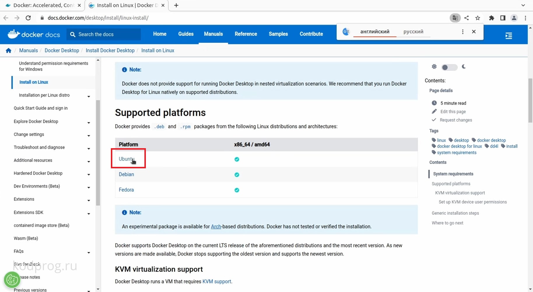This screenshot has height=292, width=533.
Task: Open Samples in top navigation
Action: tap(278, 34)
